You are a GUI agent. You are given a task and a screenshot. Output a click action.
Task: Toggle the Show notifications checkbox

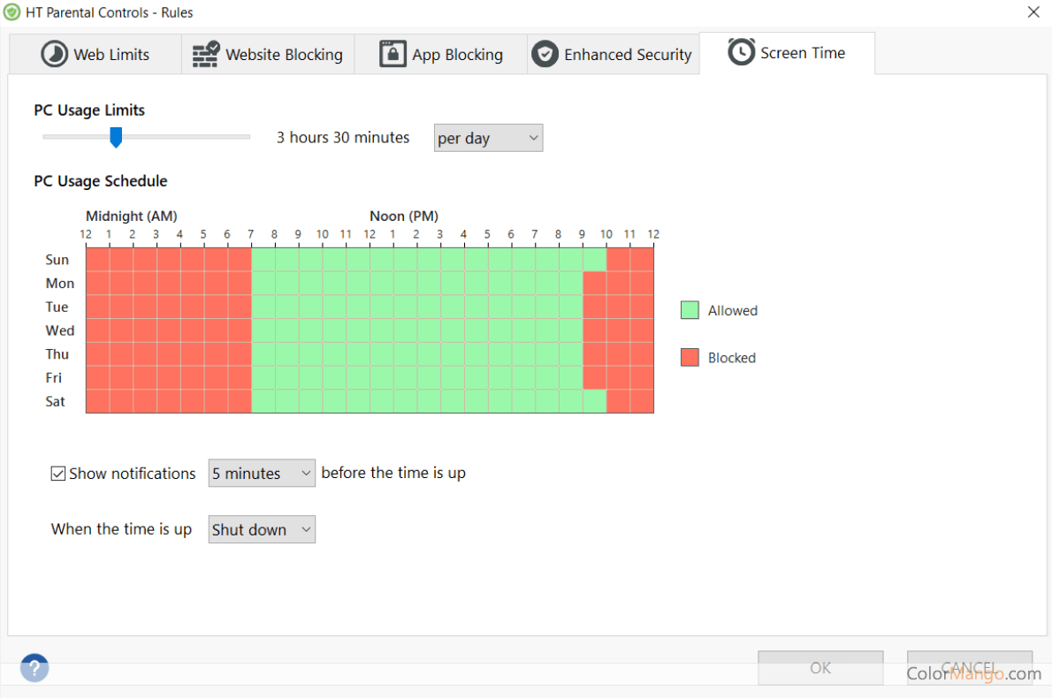point(58,474)
